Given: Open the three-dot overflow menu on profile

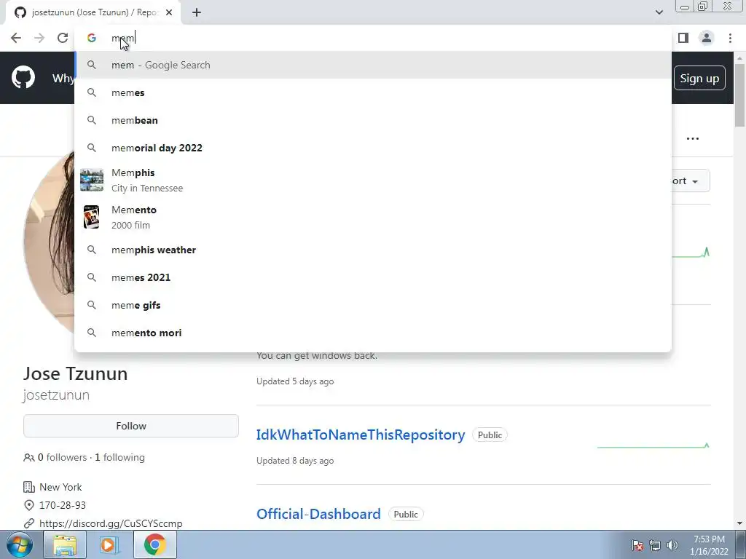Looking at the screenshot, I should point(693,139).
